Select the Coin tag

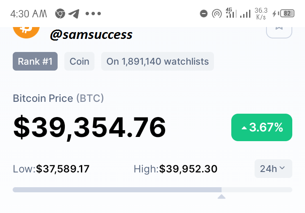point(79,61)
